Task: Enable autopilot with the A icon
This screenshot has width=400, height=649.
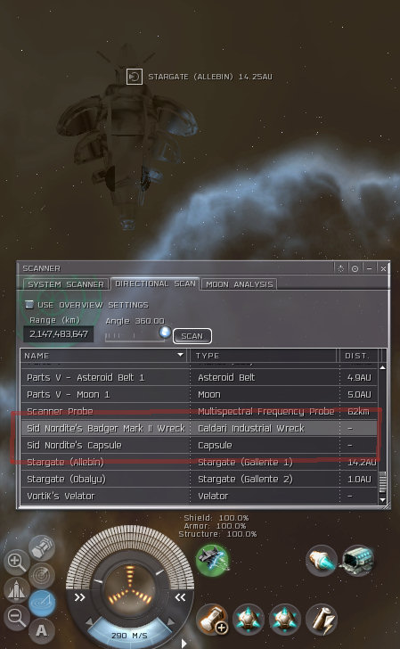Action: pyautogui.click(x=41, y=630)
